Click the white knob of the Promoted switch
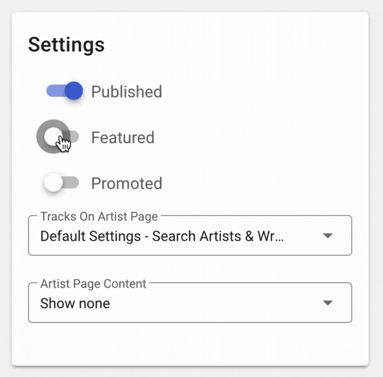This screenshot has height=377, width=383. 53,183
